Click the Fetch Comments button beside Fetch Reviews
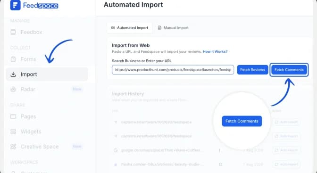Viewport: 317px width, 173px height. 289,70
